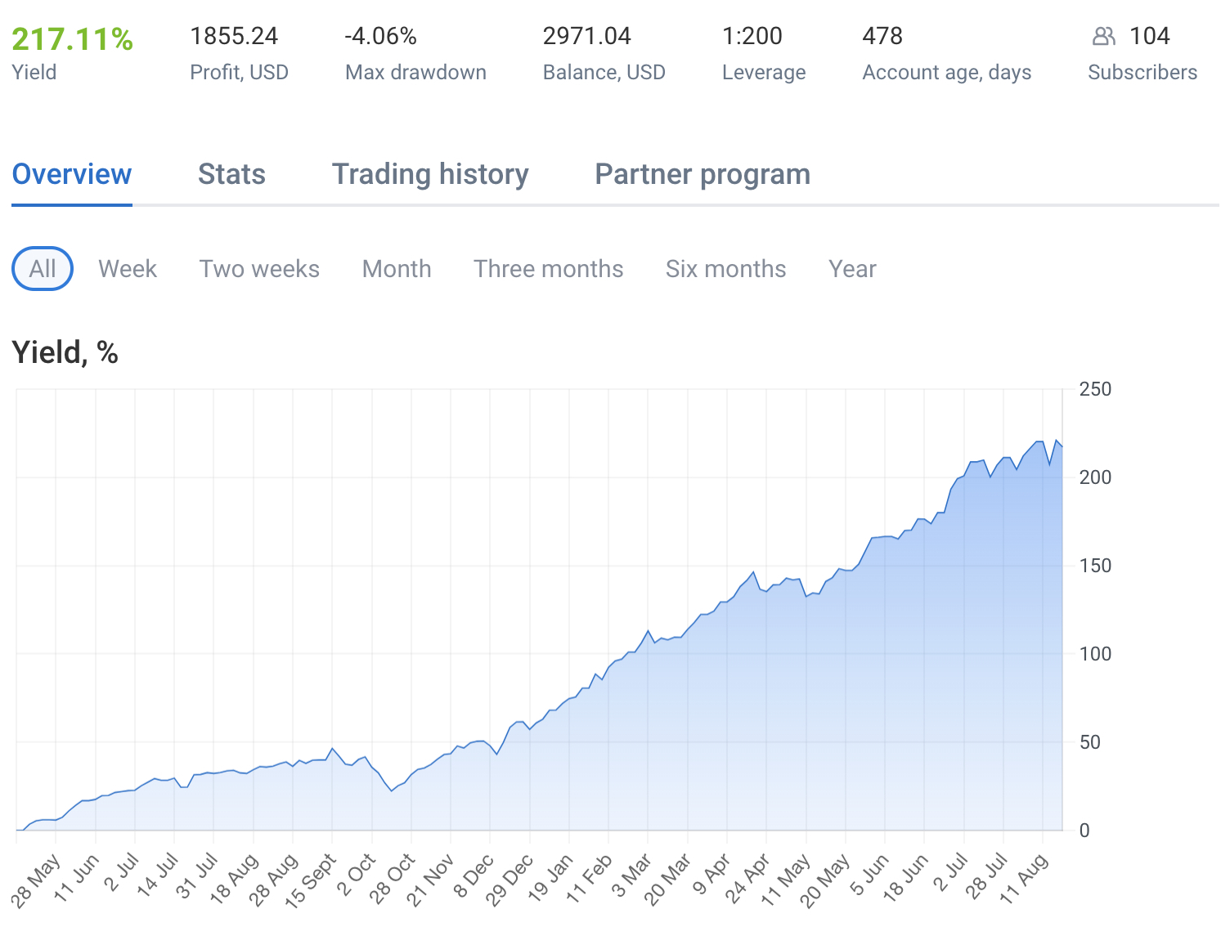Image resolution: width=1221 pixels, height=945 pixels.
Task: Click the Balance, USD label
Action: (x=604, y=72)
